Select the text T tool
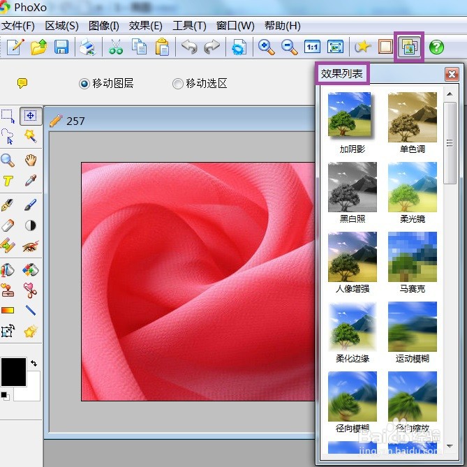Screen dimensions: 467x467 8,181
